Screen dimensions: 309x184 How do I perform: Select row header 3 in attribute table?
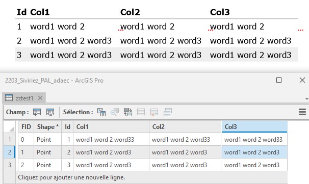click(x=10, y=165)
